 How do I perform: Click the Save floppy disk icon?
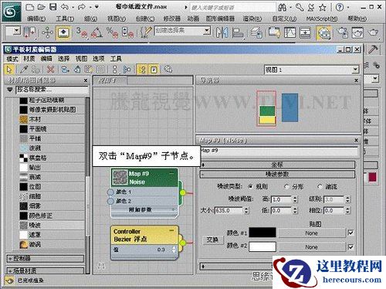click(53, 7)
